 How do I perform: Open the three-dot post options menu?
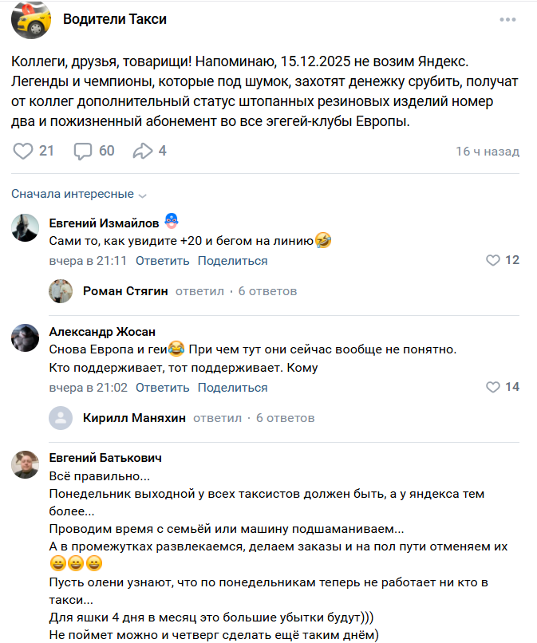coord(508,20)
